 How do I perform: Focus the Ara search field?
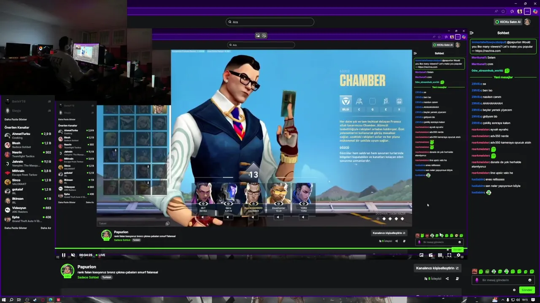click(270, 22)
